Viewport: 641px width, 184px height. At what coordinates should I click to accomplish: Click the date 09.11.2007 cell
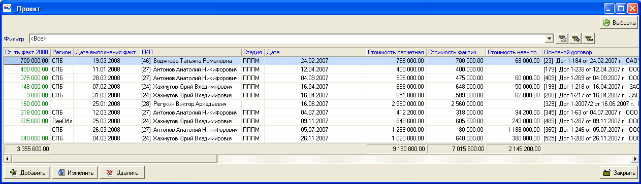click(315, 121)
